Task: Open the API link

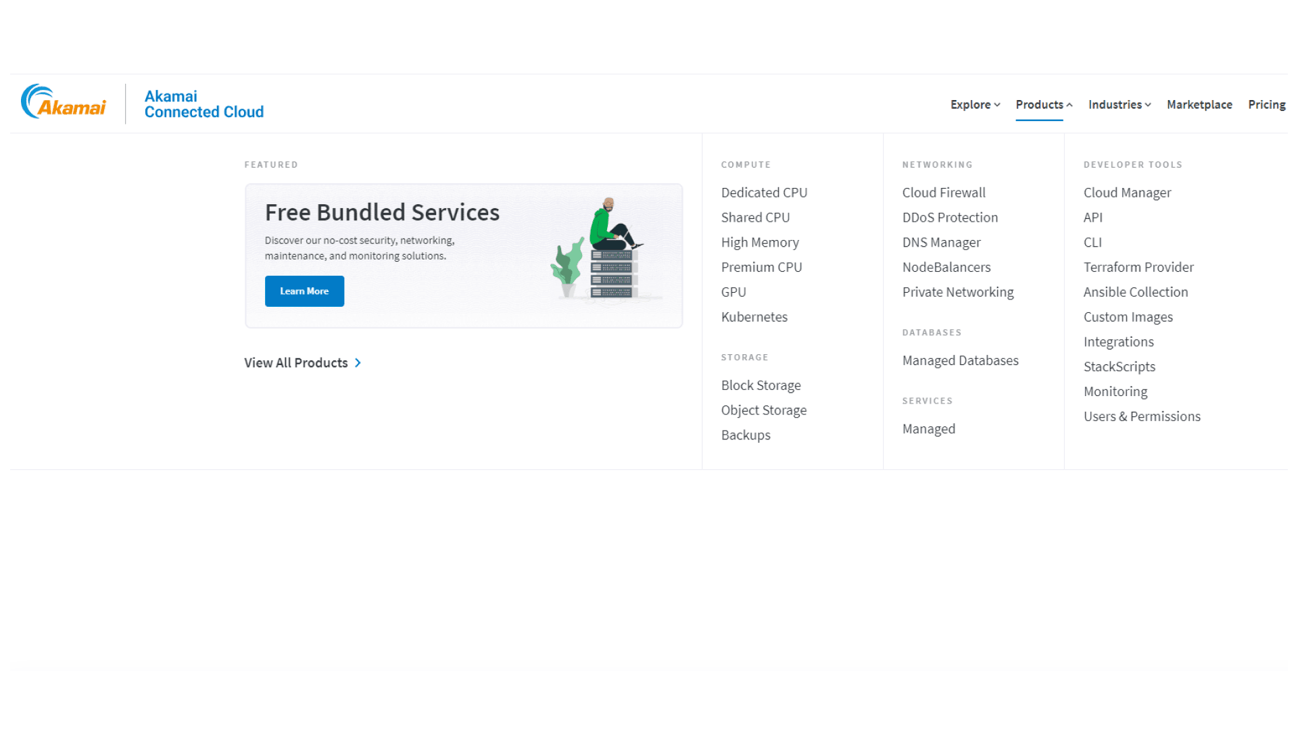Action: click(x=1092, y=218)
